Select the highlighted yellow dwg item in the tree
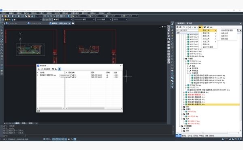 tap(196, 105)
